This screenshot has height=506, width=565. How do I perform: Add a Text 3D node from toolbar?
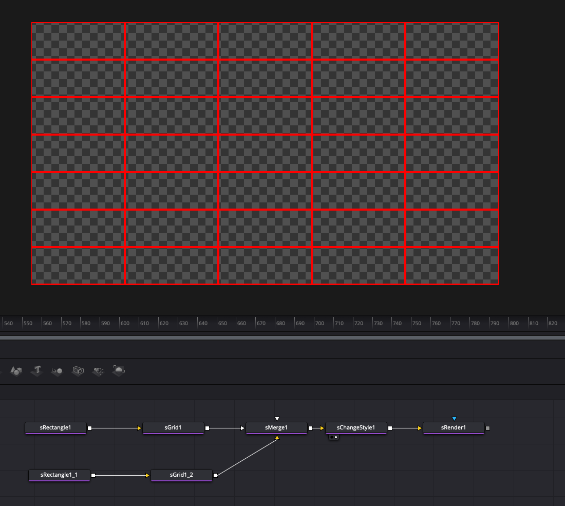click(x=37, y=370)
